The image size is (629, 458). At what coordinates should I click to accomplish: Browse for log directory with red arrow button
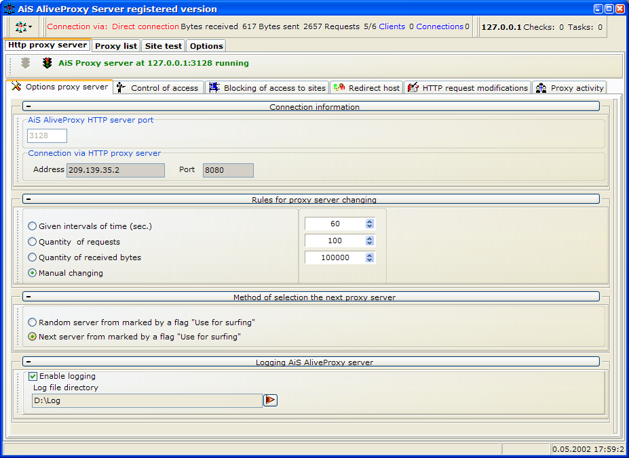coord(270,400)
